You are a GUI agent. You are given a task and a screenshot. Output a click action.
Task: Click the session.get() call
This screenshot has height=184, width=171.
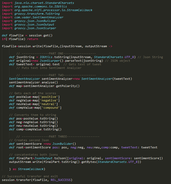pyautogui.click(x=41, y=35)
